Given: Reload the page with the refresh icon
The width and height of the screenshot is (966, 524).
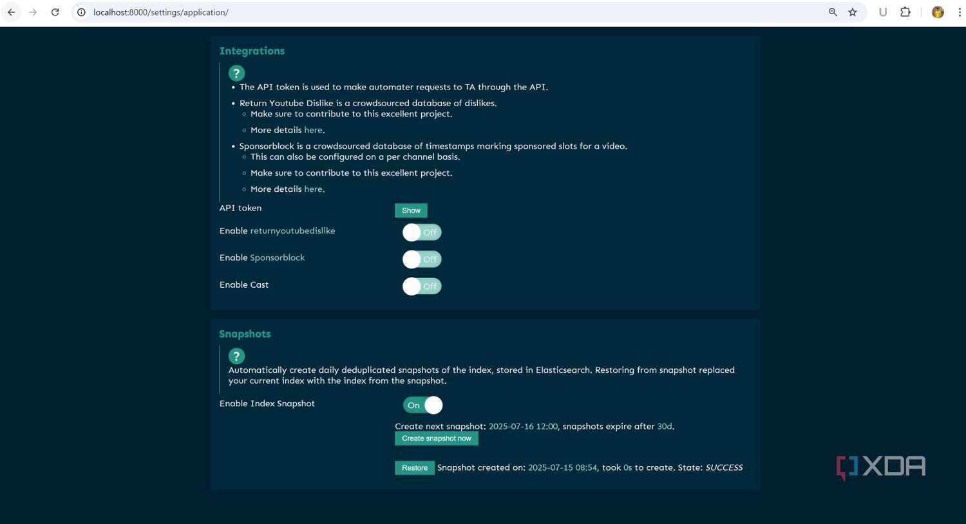Looking at the screenshot, I should [x=55, y=12].
